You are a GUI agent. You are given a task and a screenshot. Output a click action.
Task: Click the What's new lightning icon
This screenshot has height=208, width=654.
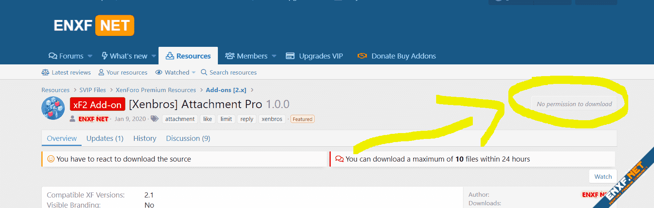pyautogui.click(x=105, y=56)
